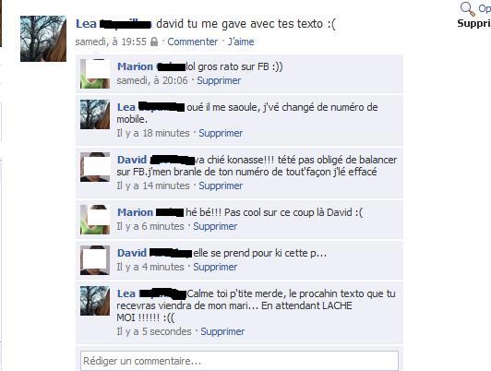The image size is (491, 371).
Task: Click Marion's avatar on the 20:06 comment
Action: [95, 74]
